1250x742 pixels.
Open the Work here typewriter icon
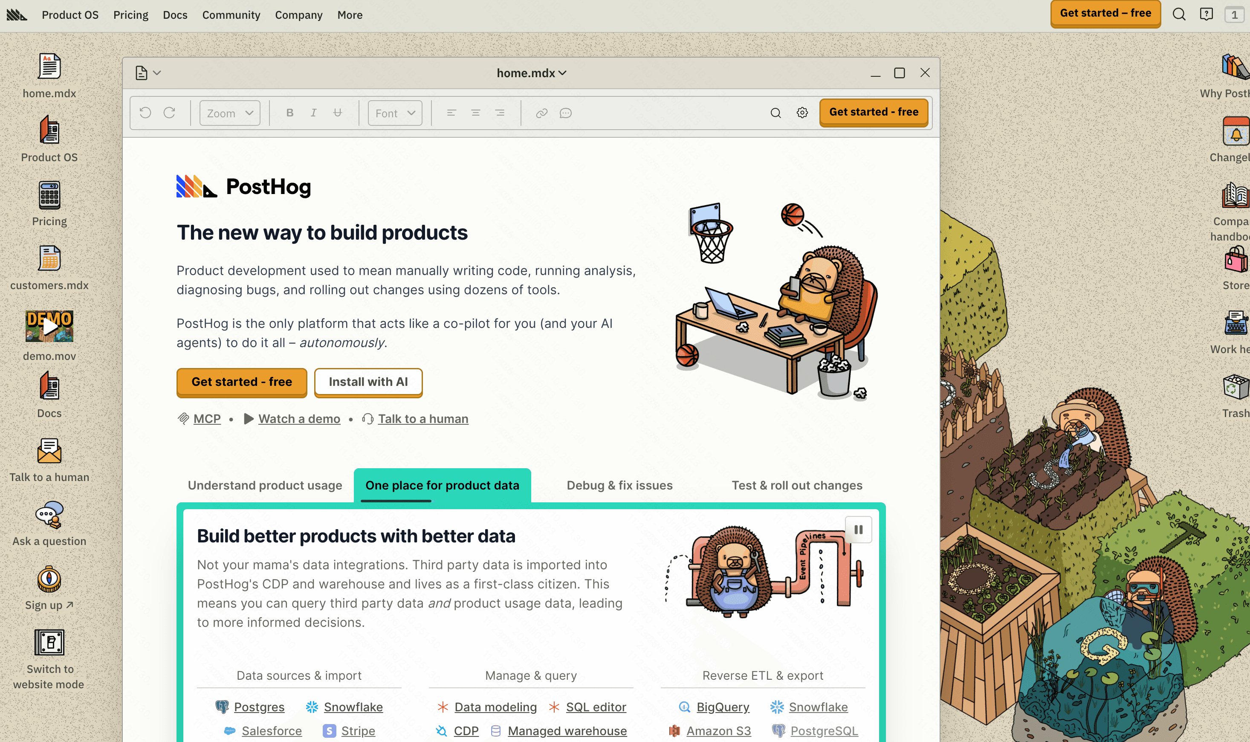pyautogui.click(x=1236, y=322)
